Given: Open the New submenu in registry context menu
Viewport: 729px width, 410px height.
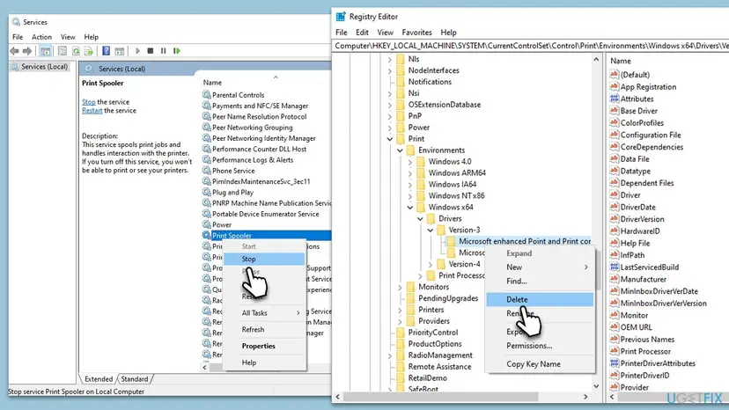Looking at the screenshot, I should pyautogui.click(x=540, y=267).
